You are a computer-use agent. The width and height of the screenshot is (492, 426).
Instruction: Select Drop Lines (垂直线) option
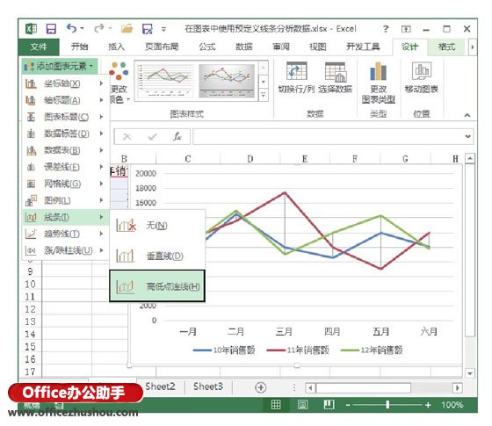[x=157, y=256]
